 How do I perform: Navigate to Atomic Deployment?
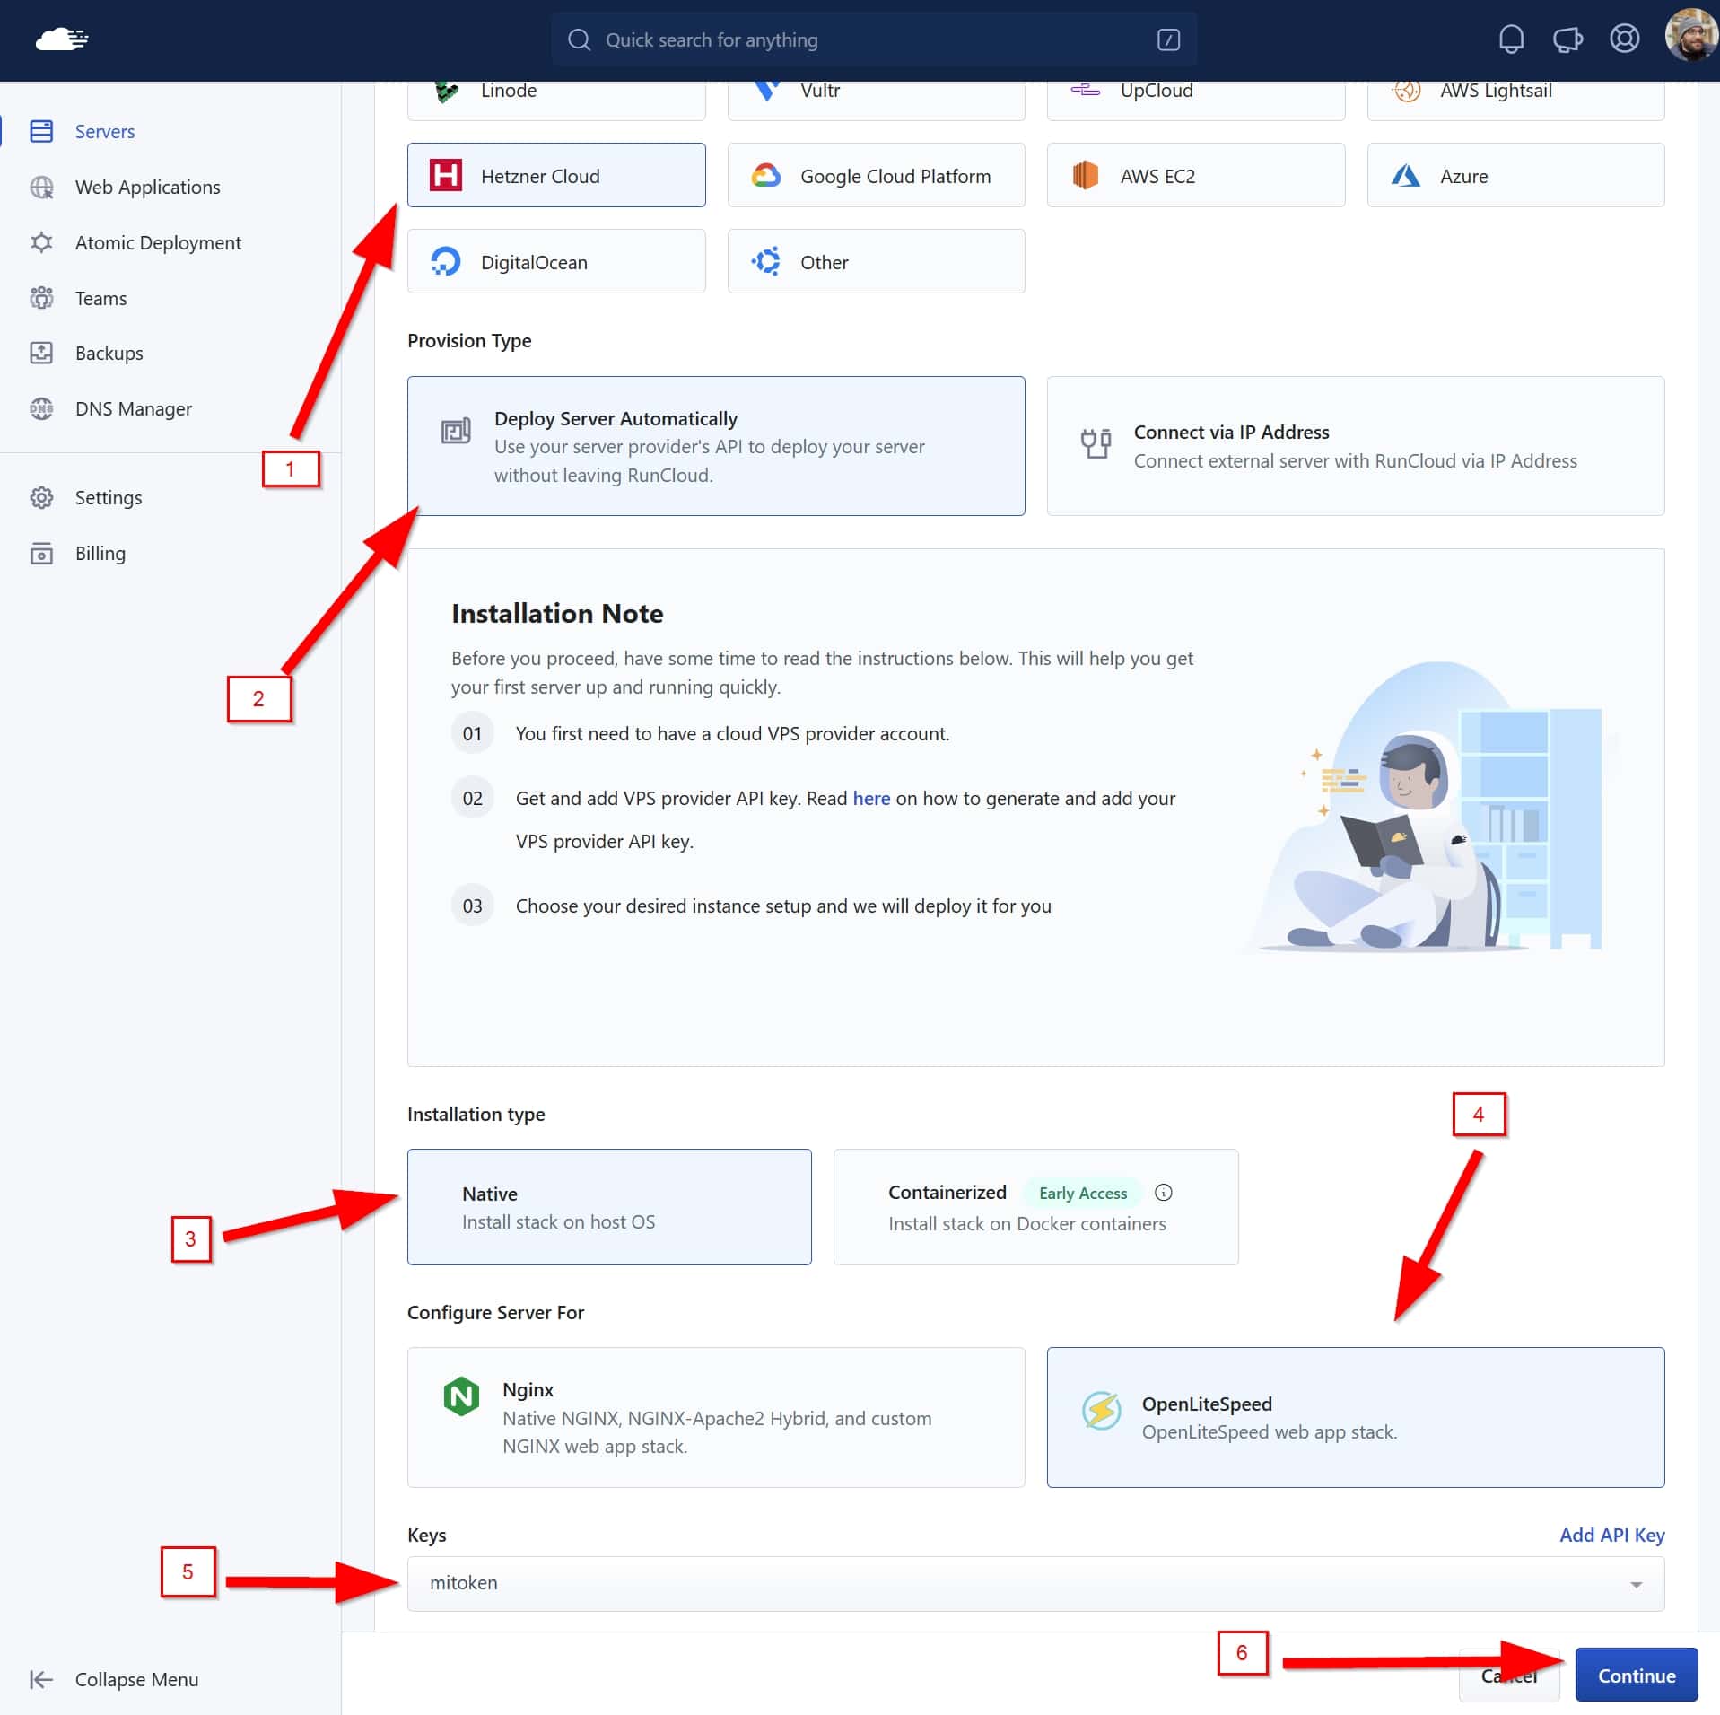click(158, 242)
